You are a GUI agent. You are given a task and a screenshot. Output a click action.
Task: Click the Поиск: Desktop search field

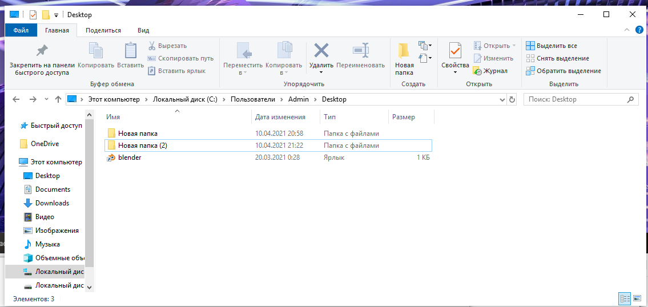pos(581,100)
